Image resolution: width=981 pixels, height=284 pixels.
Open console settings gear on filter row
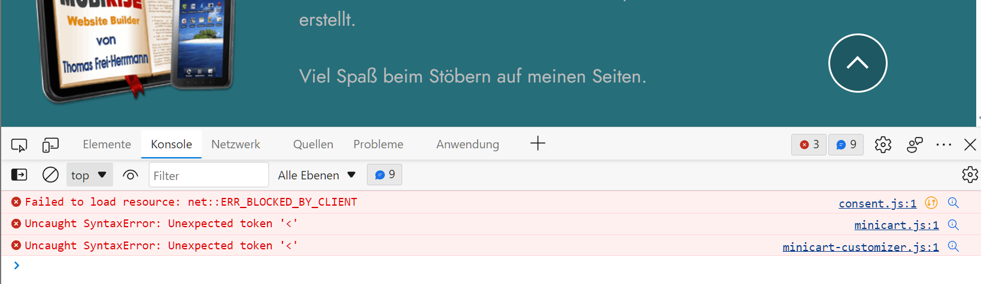coord(970,175)
